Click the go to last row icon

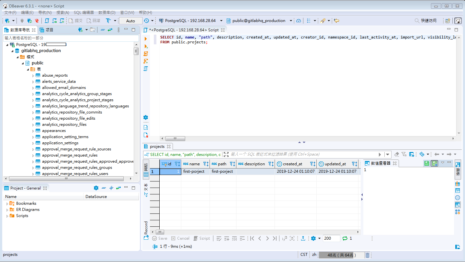[x=275, y=238]
